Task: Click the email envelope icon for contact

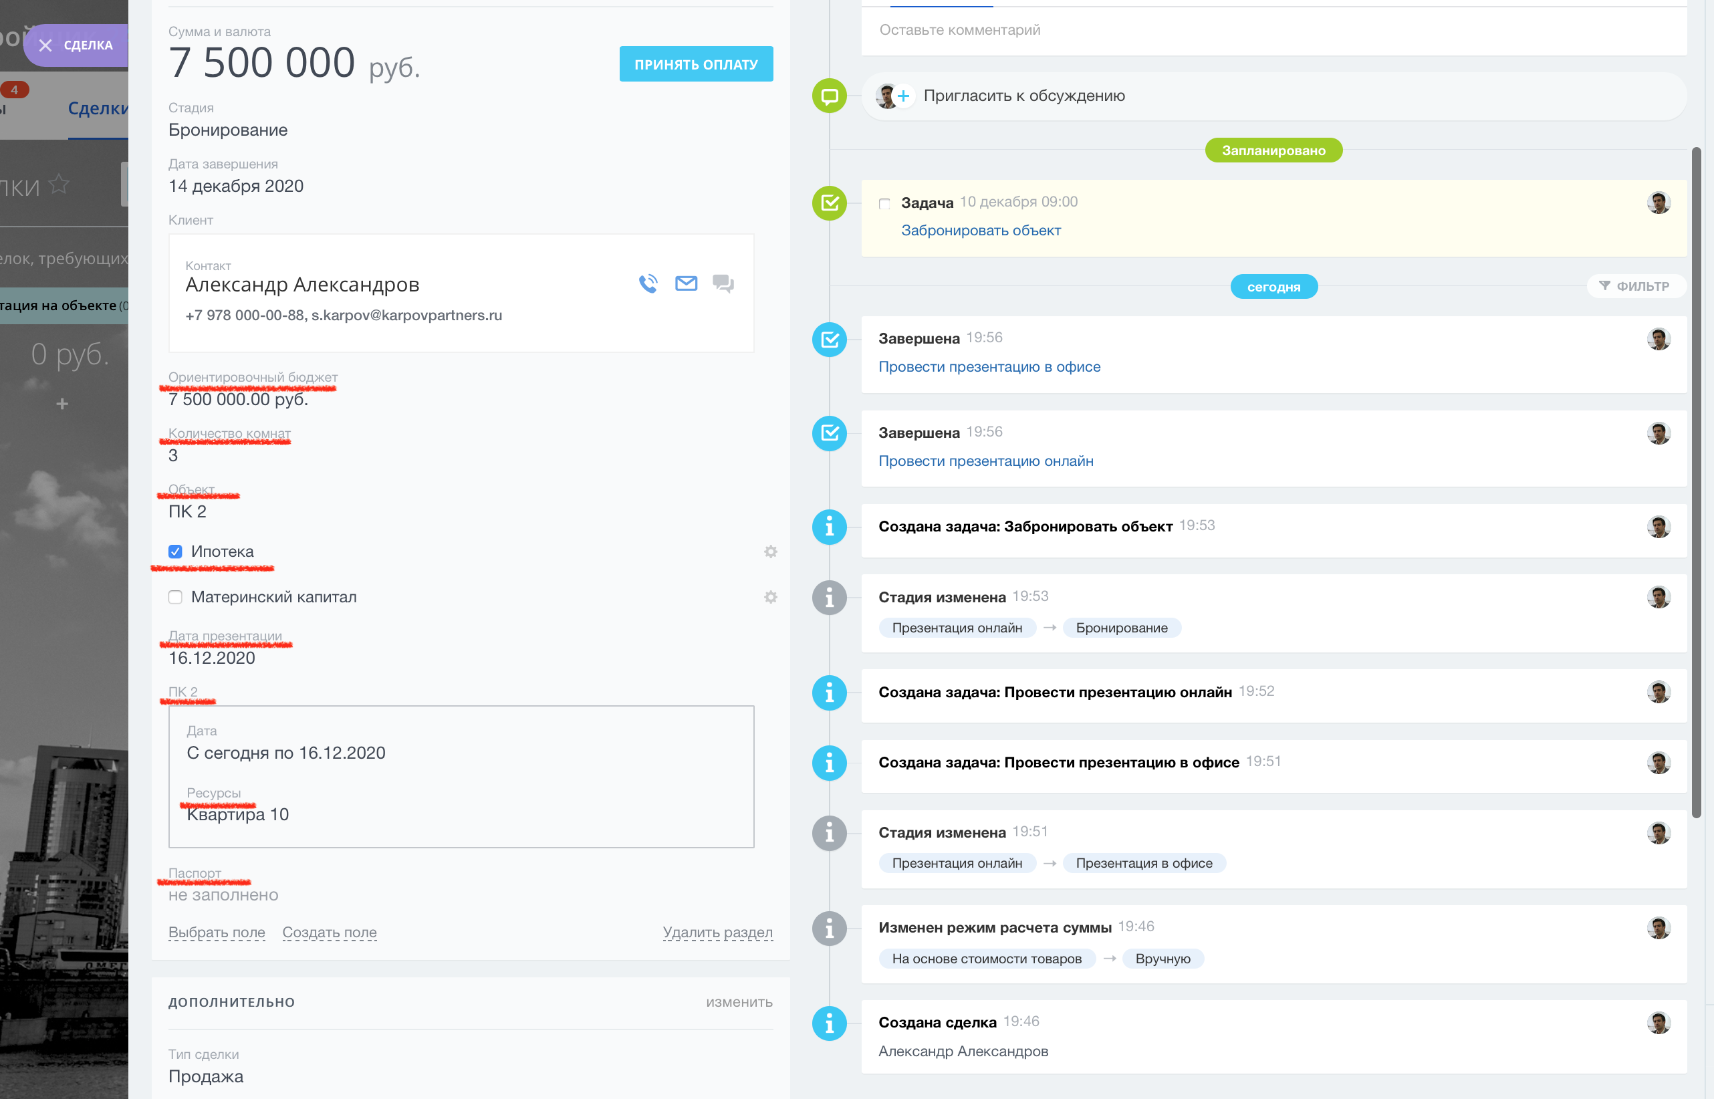Action: (686, 284)
